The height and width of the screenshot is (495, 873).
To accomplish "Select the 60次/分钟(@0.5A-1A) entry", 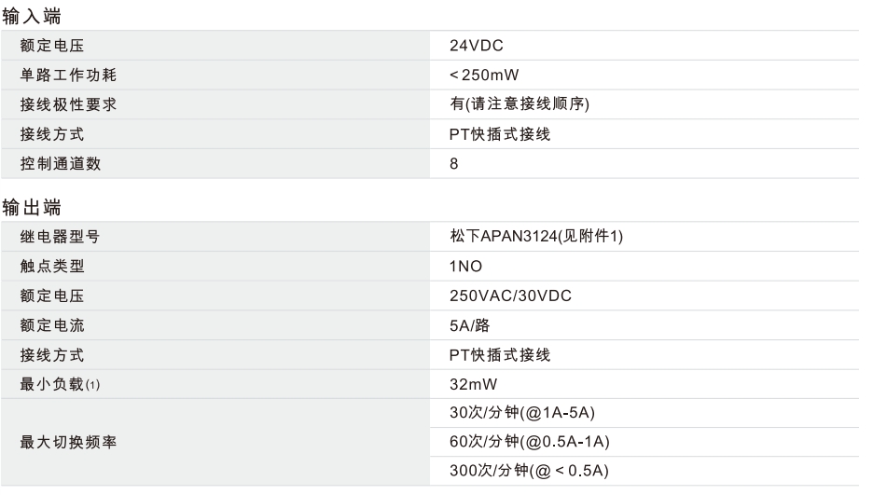I will click(x=530, y=442).
